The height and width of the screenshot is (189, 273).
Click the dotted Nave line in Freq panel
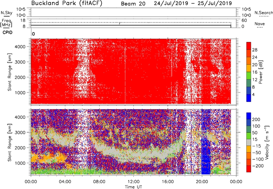[131, 23]
